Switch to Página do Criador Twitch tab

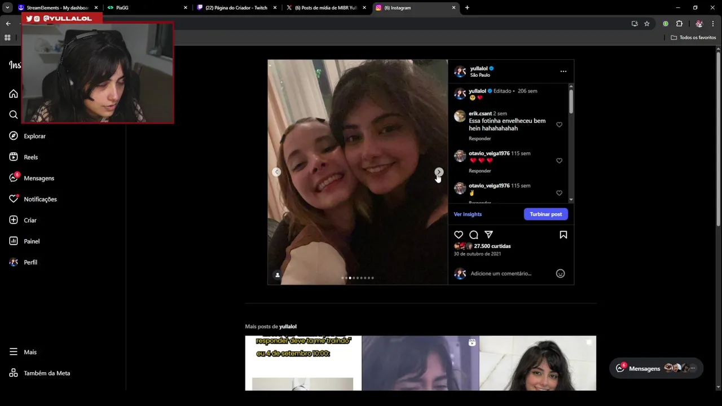point(236,8)
